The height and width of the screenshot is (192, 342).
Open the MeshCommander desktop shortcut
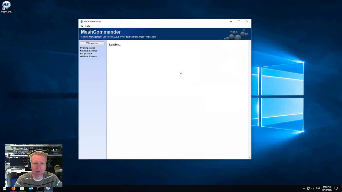pos(6,7)
